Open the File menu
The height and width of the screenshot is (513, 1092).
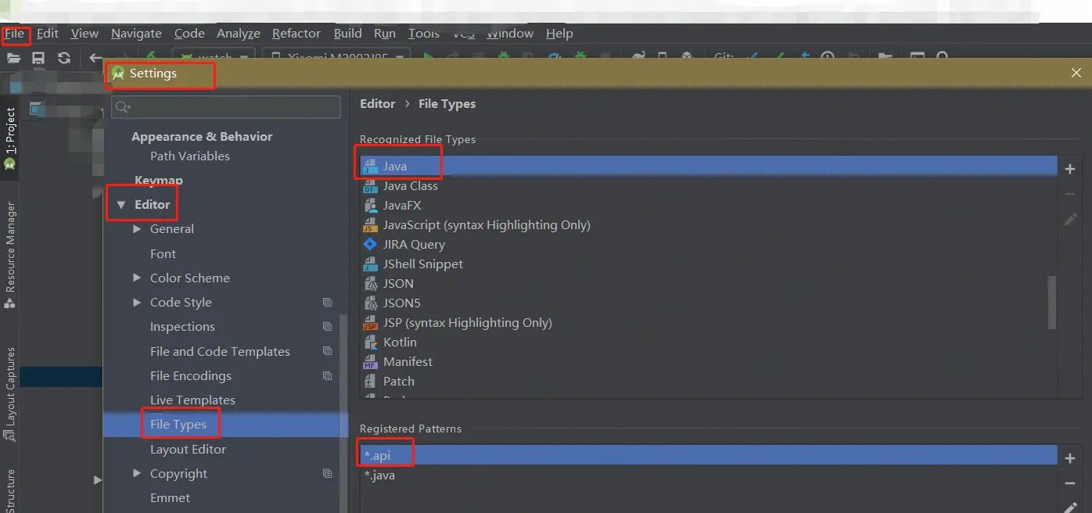(x=15, y=34)
